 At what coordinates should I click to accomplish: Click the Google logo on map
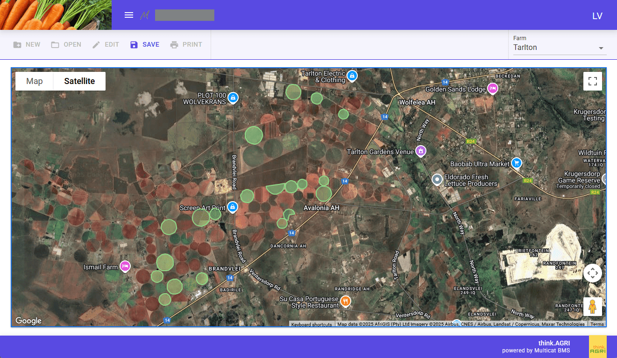[28, 321]
